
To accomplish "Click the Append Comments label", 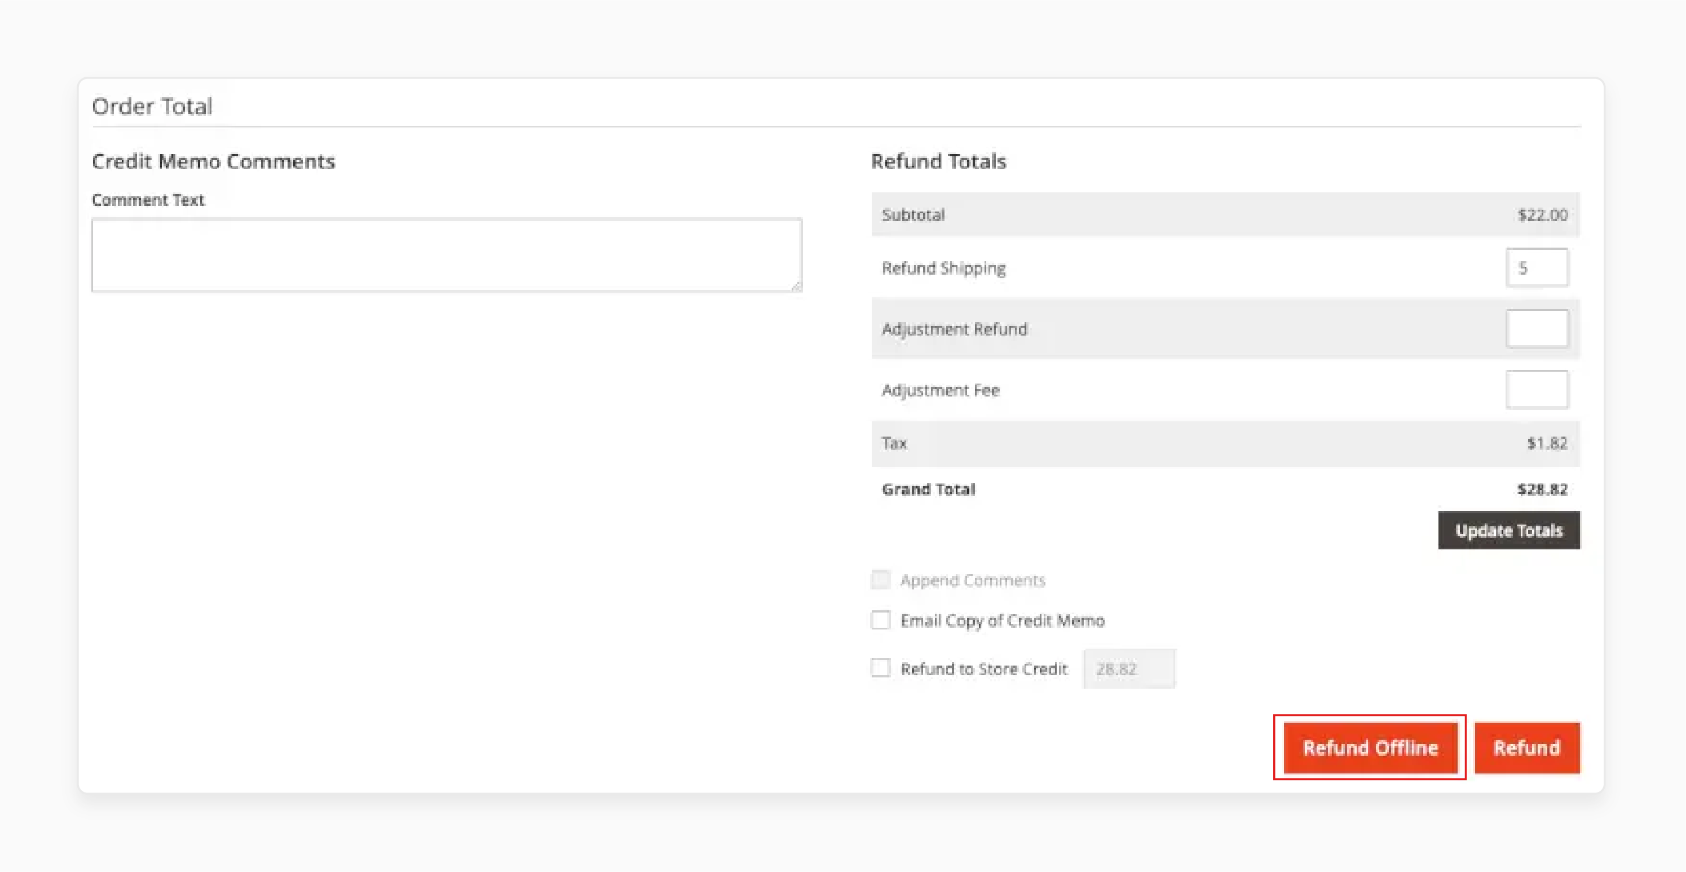I will coord(973,581).
